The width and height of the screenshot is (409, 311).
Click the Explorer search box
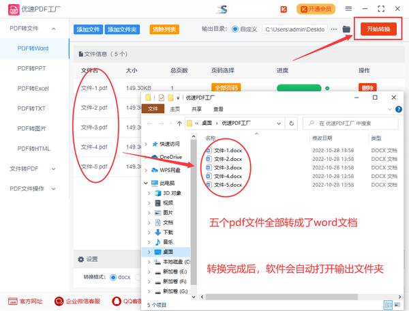pos(350,123)
